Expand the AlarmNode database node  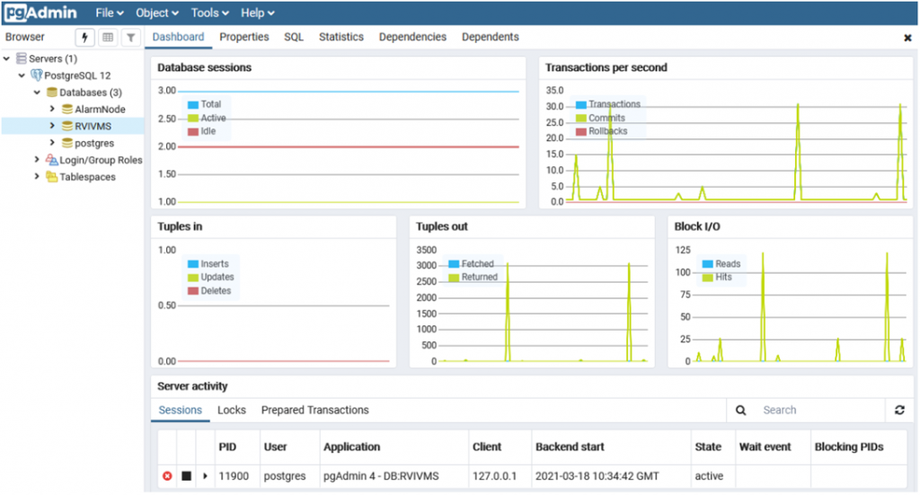(x=52, y=109)
